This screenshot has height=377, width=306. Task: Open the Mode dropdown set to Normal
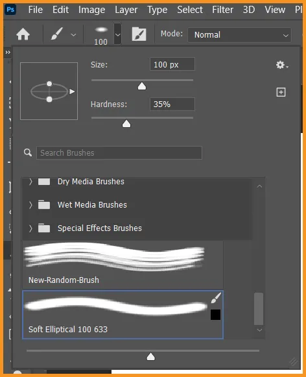pos(239,35)
